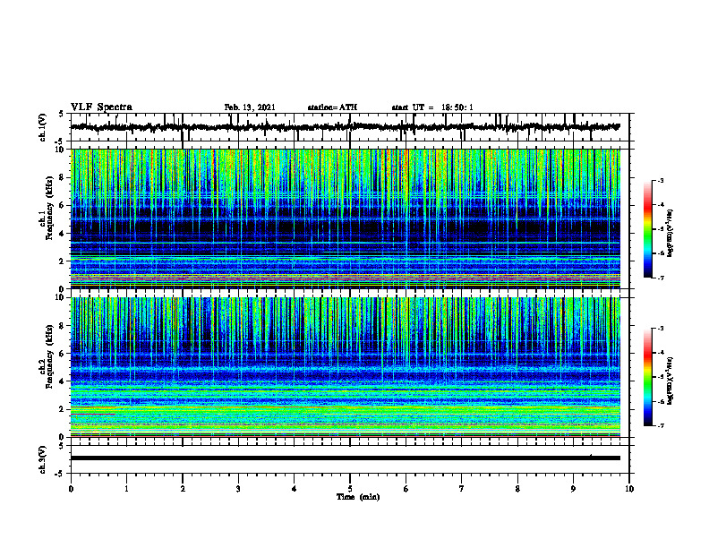Click the "-3" label on ch.1 color scale

click(x=660, y=181)
